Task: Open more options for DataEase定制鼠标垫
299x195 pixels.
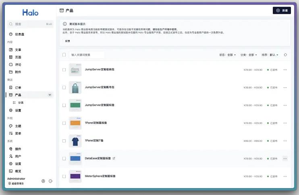Action: coord(285,159)
